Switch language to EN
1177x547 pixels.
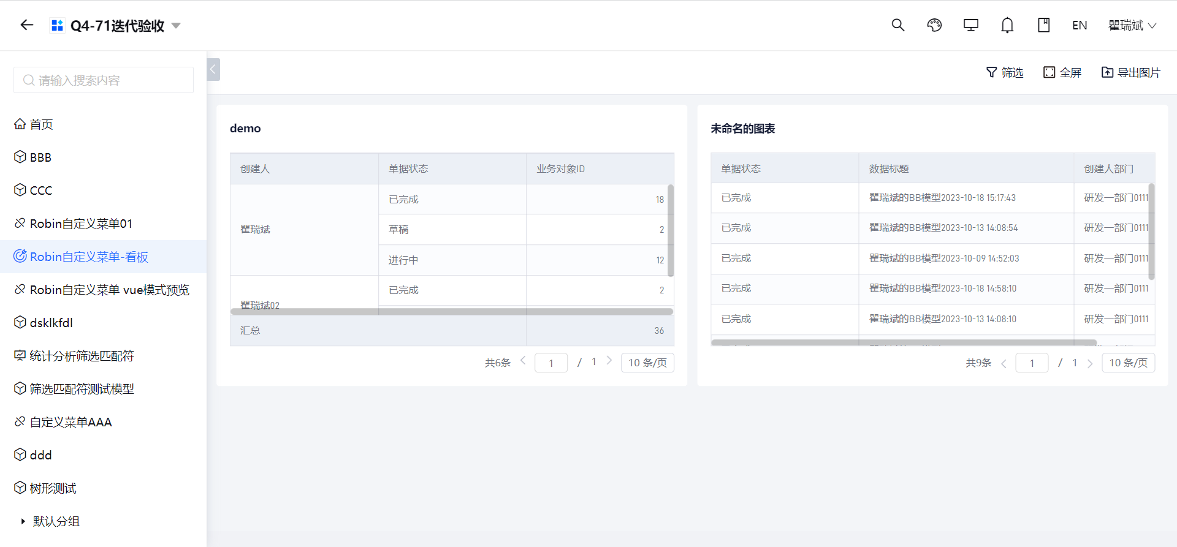coord(1080,25)
